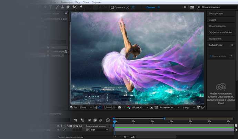Image resolution: width=238 pixels, height=139 pixels.
Task: Open the 1 вид layout dropdown
Action: tap(189, 107)
